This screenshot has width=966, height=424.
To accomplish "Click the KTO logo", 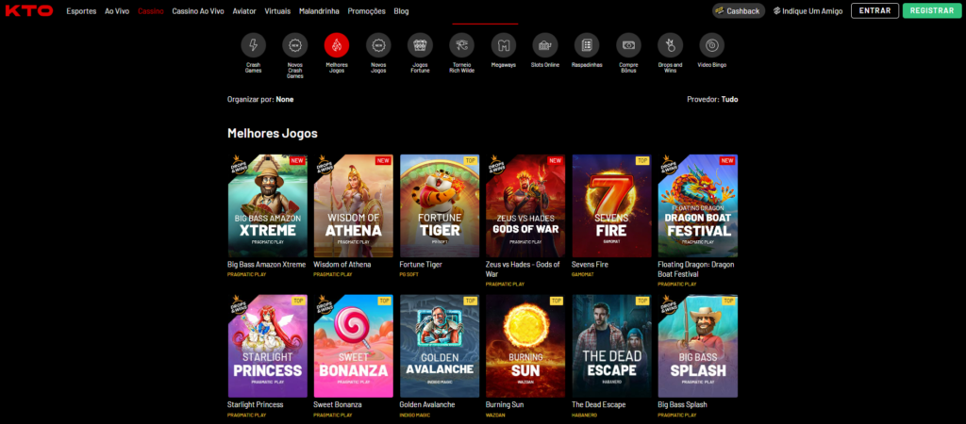I will [x=29, y=10].
